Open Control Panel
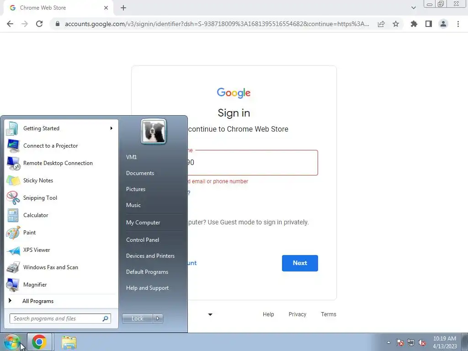 (x=143, y=240)
